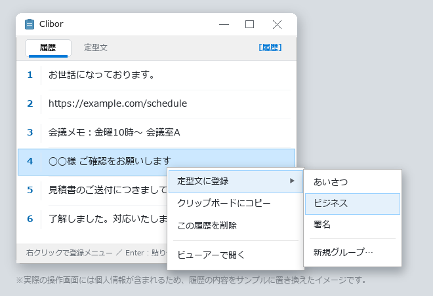Choose この履歴を削除 from context menu

236,226
